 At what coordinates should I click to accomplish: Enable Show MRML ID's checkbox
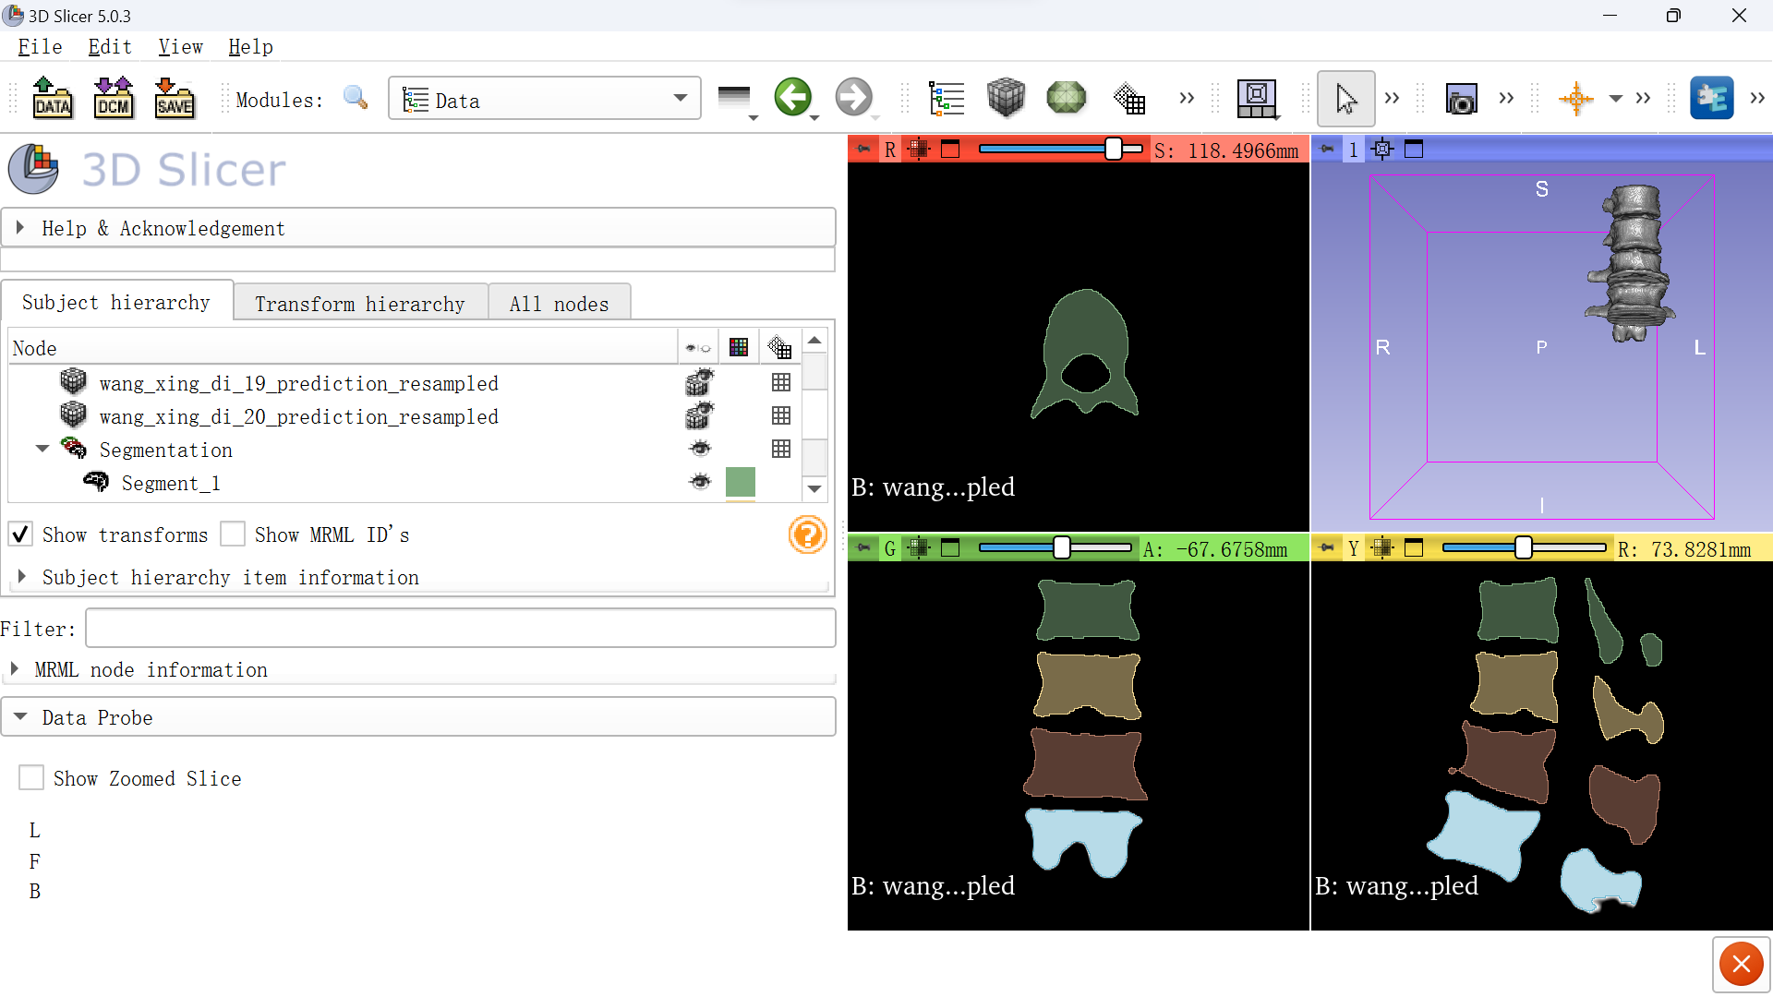[233, 535]
